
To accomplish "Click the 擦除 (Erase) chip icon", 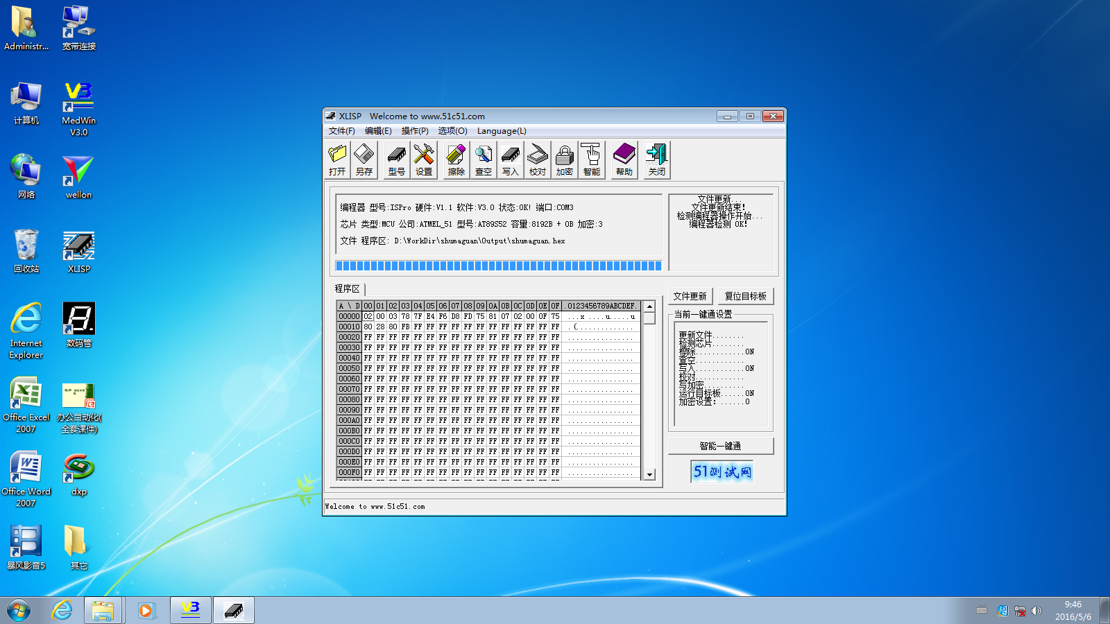I will tap(456, 160).
